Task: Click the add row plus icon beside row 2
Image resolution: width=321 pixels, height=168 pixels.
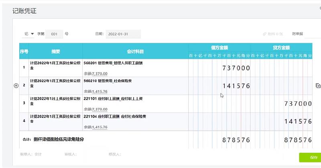Action: (16, 86)
